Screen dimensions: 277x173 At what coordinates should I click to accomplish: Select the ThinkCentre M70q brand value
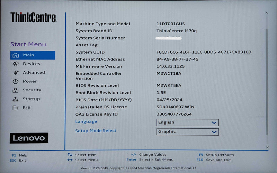177,31
